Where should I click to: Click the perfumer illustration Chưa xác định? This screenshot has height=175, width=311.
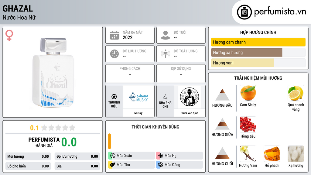(x=190, y=97)
